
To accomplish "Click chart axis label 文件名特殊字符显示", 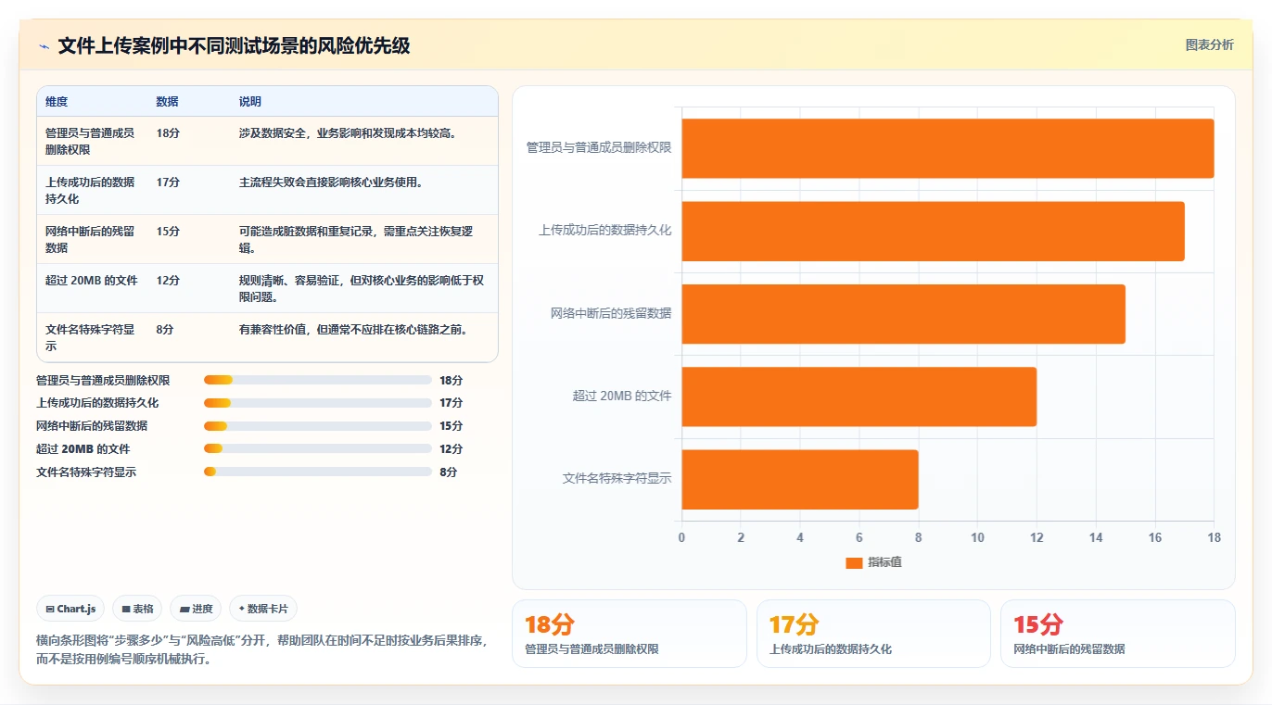I will click(617, 479).
